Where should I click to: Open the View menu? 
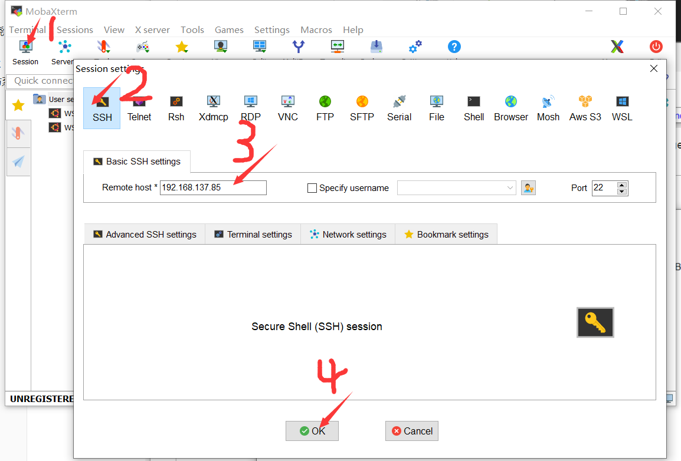[114, 29]
